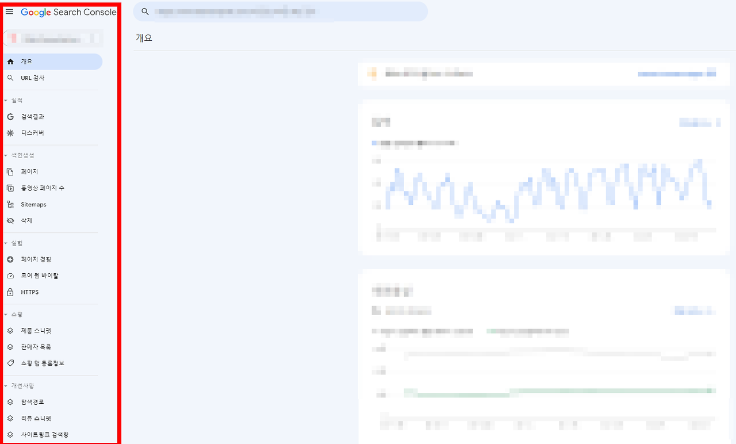Click the Sitemaps tree icon
This screenshot has width=736, height=444.
point(10,205)
